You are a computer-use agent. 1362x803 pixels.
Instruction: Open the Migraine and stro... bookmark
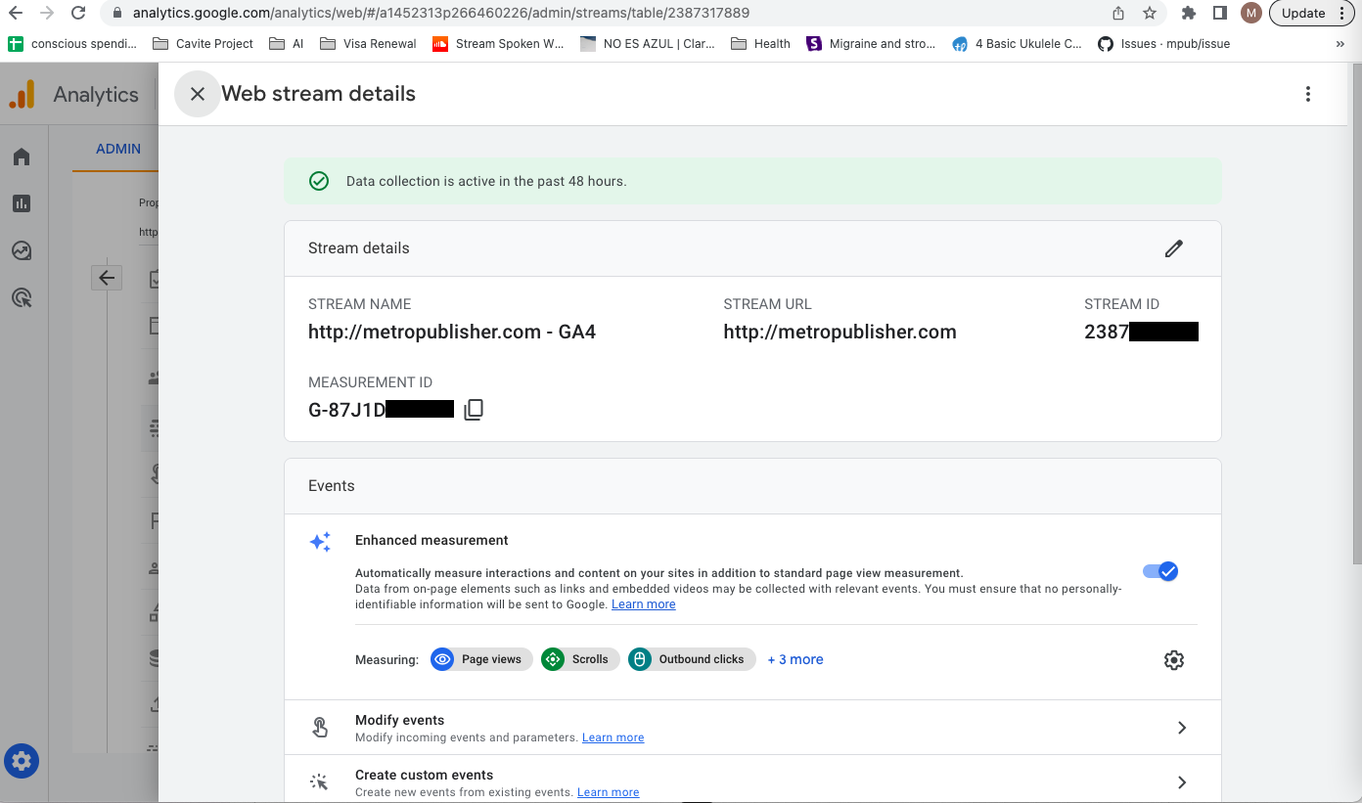[871, 44]
